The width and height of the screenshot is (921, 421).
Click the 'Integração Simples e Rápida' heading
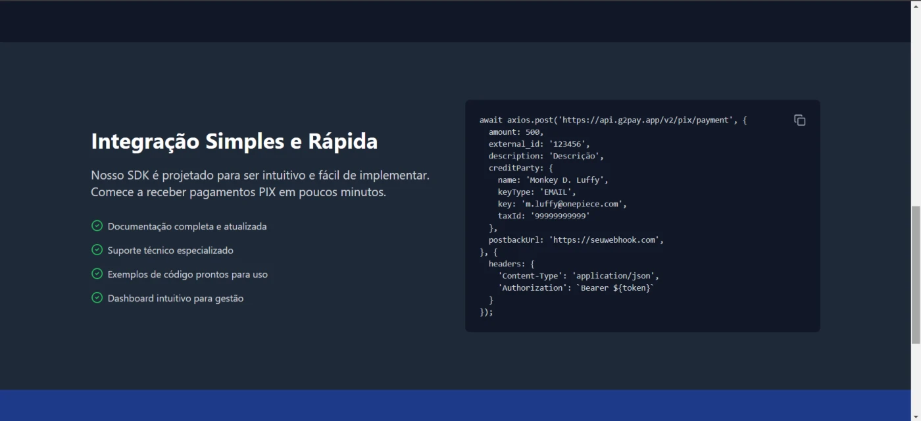tap(234, 141)
